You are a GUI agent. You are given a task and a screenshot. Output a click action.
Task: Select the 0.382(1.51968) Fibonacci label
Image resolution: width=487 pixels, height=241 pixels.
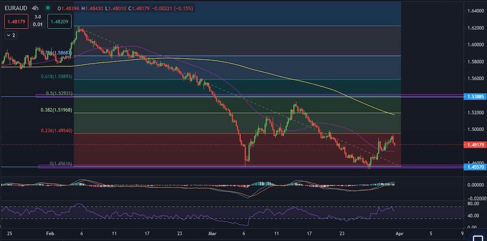(x=56, y=110)
